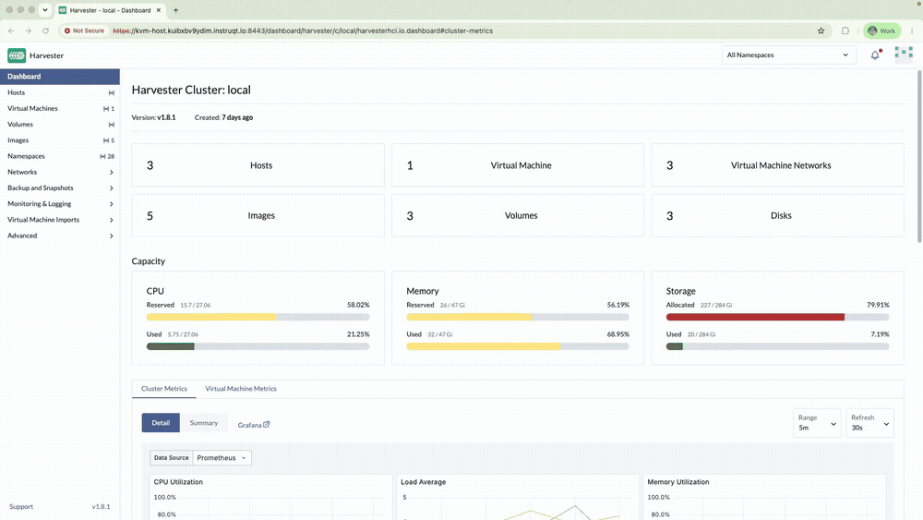Switch to the Cluster Metrics tab
The height and width of the screenshot is (520, 923).
pyautogui.click(x=164, y=389)
